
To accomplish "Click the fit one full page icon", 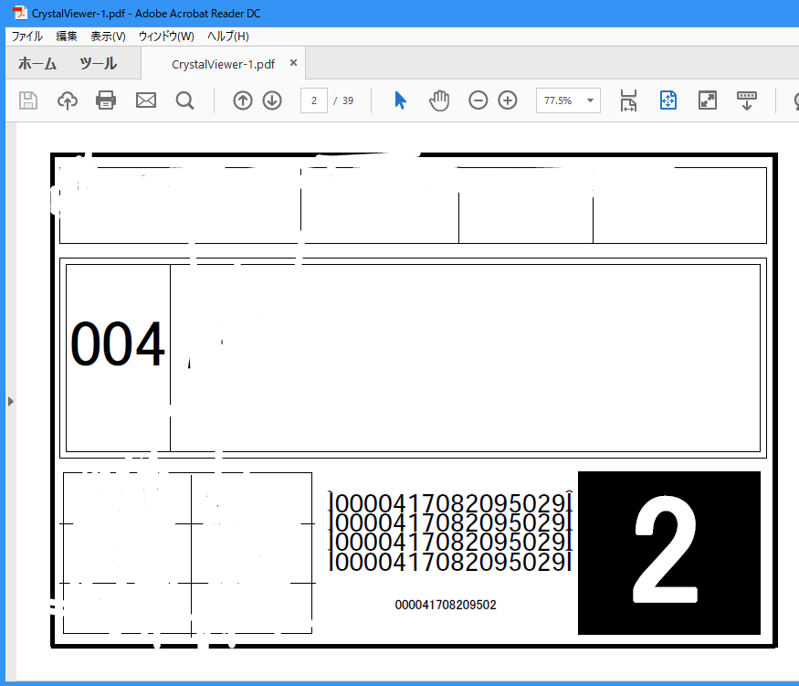I will 668,100.
